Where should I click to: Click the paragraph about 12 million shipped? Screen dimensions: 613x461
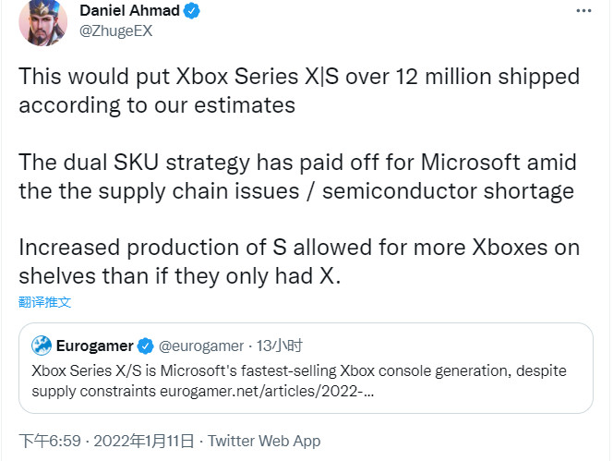click(x=298, y=90)
